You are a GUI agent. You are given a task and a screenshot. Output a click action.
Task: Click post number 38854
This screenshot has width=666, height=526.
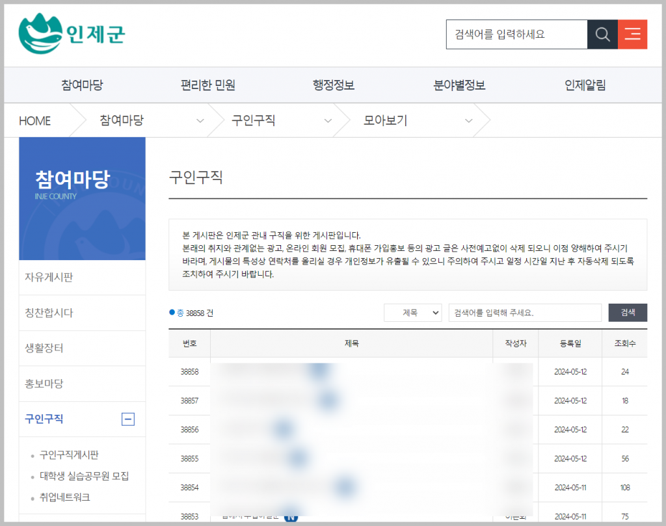click(x=189, y=488)
